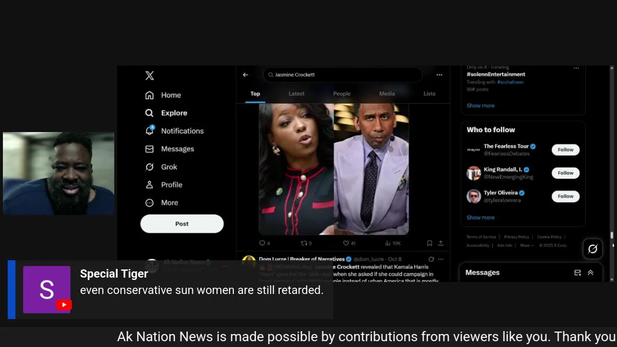Repost the post with 9 reposts
The height and width of the screenshot is (347, 617).
click(x=306, y=243)
